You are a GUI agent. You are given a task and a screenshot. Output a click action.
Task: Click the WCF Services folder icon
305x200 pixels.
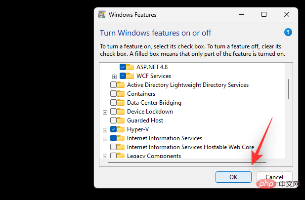coord(131,76)
